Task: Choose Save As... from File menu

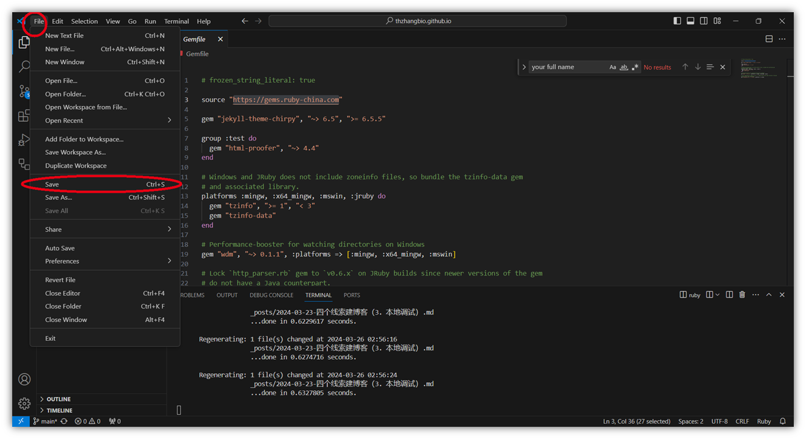Action: [59, 198]
